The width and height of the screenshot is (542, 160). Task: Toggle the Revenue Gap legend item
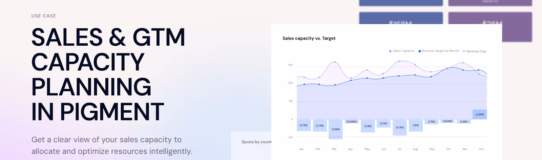tap(474, 51)
